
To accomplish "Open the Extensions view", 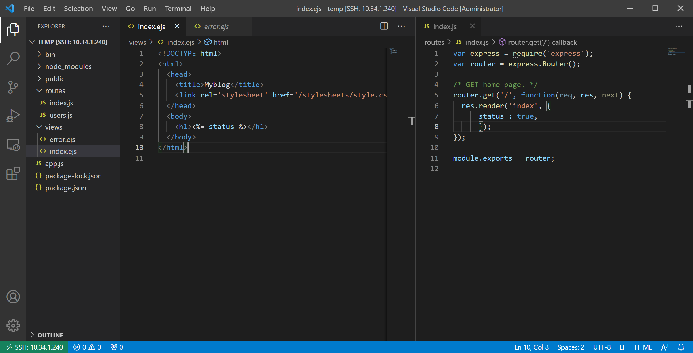I will point(13,173).
